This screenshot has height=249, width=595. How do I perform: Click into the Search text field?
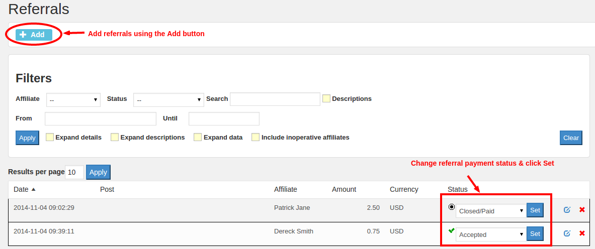point(275,99)
